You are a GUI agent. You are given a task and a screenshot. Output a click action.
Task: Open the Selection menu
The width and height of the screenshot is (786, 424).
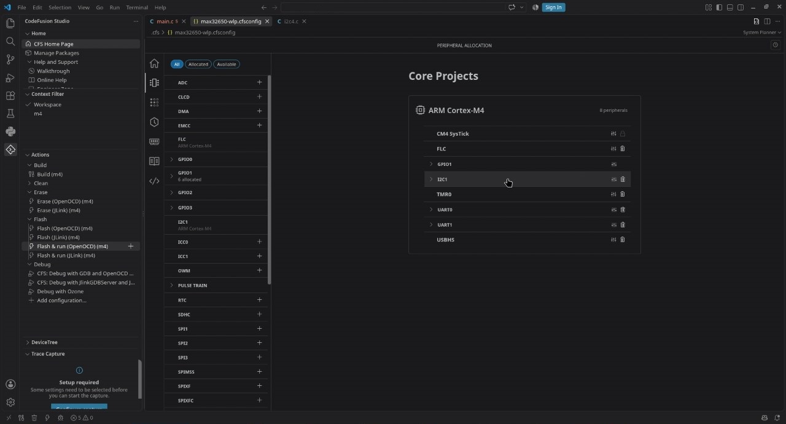pos(60,7)
